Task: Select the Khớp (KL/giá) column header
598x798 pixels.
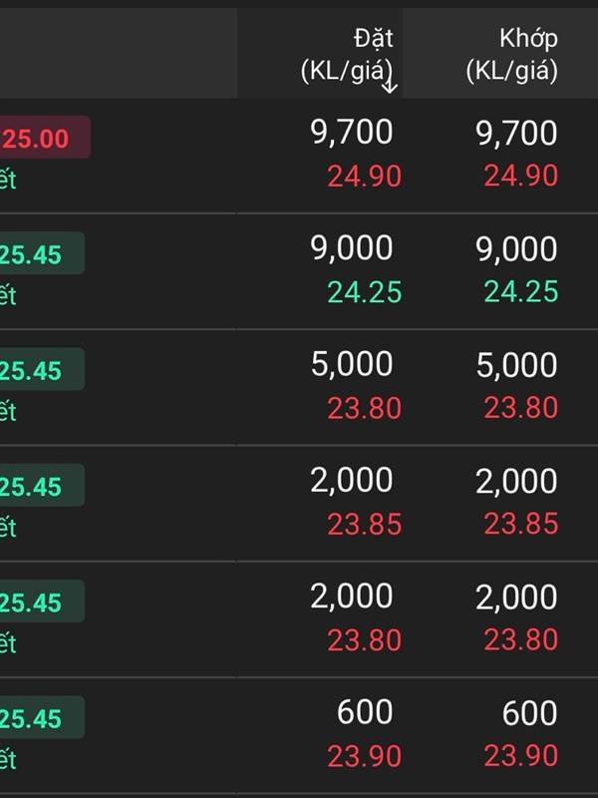Action: click(x=512, y=55)
